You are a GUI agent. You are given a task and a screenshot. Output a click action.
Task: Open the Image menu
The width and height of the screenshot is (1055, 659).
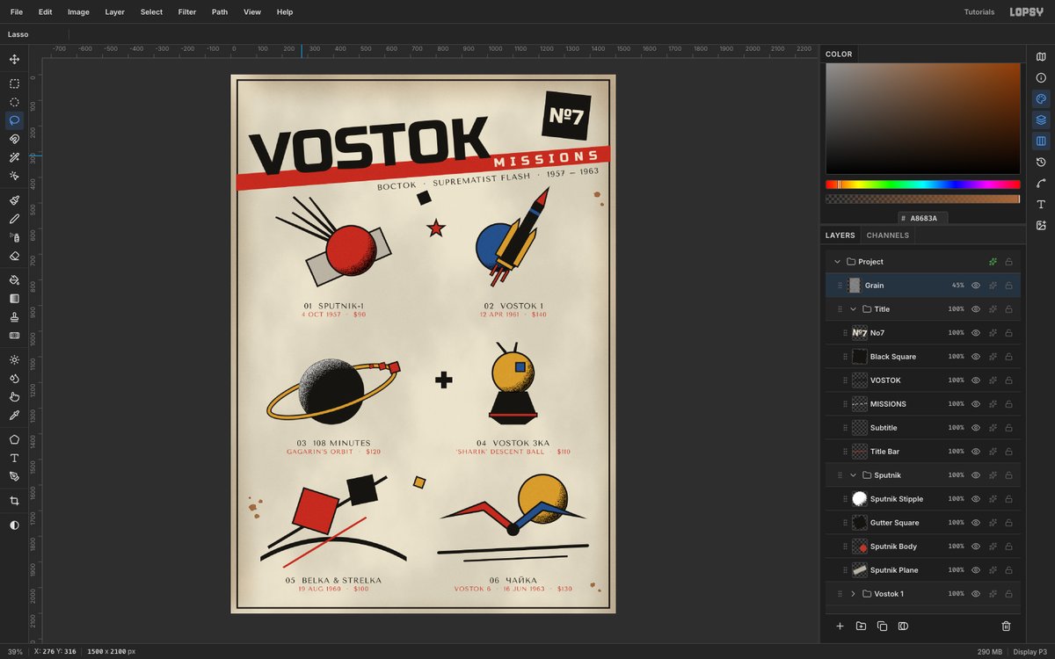pyautogui.click(x=78, y=12)
